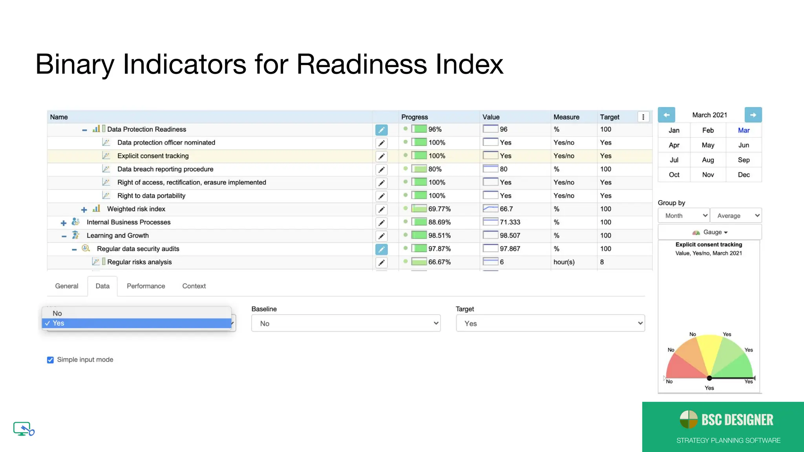Click edit pencil for Regular data security audits
Image resolution: width=804 pixels, height=452 pixels.
pyautogui.click(x=381, y=250)
